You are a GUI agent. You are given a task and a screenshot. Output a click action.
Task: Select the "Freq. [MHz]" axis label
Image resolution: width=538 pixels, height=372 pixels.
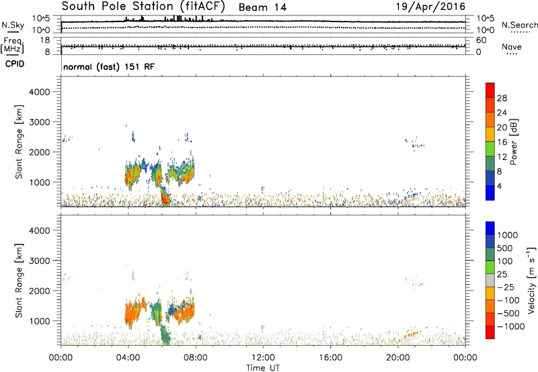[12, 45]
